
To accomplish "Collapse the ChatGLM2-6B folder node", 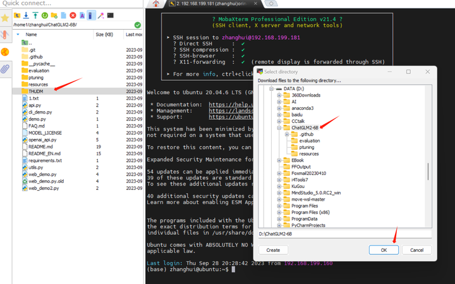I will click(x=279, y=127).
